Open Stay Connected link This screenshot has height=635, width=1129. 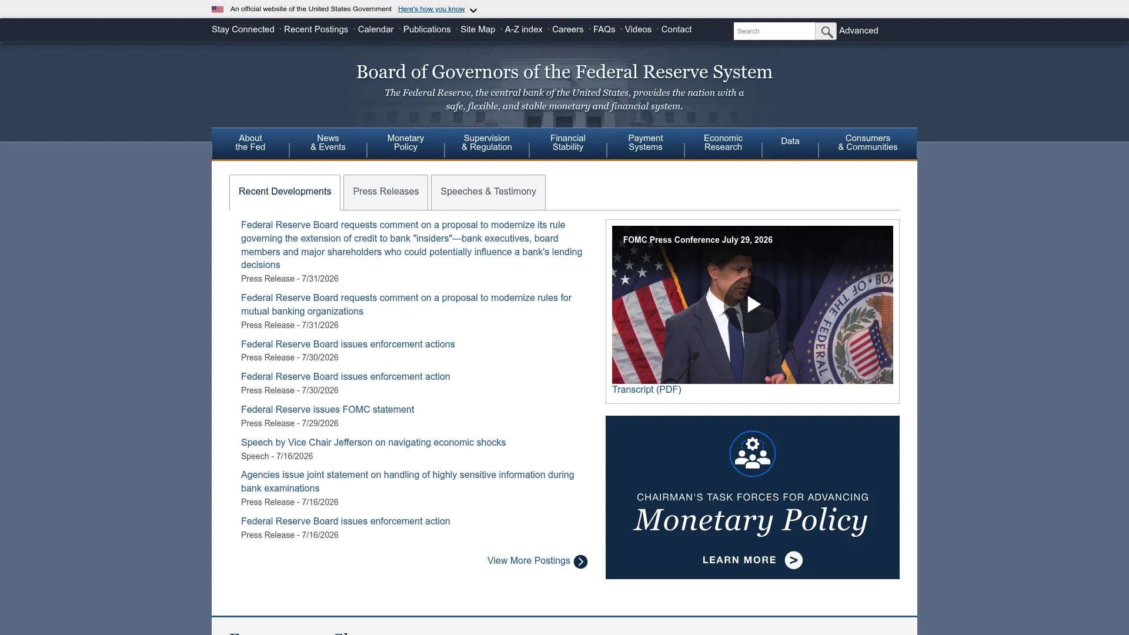[243, 29]
